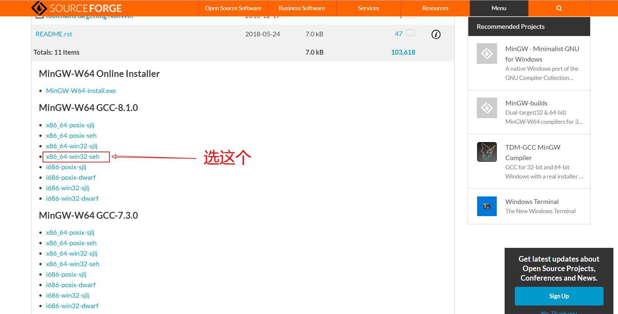Click the 103,618 total downloads number
This screenshot has width=618, height=314.
point(403,52)
